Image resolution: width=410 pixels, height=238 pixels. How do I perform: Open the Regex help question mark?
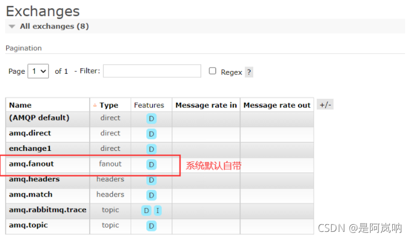[249, 72]
